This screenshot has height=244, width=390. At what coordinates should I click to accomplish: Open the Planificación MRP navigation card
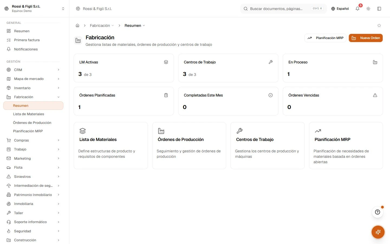346,146
